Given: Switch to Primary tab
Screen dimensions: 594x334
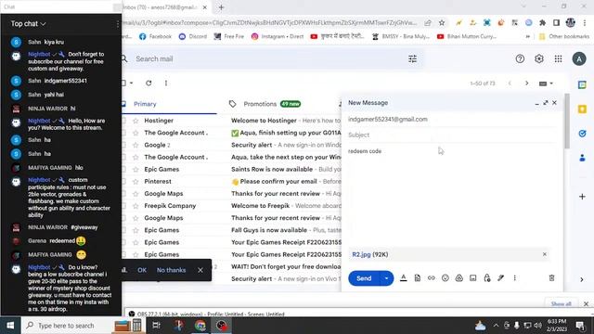Looking at the screenshot, I should [145, 104].
